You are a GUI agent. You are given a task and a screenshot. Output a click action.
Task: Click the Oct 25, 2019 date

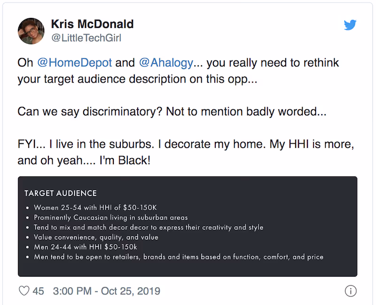point(129,291)
